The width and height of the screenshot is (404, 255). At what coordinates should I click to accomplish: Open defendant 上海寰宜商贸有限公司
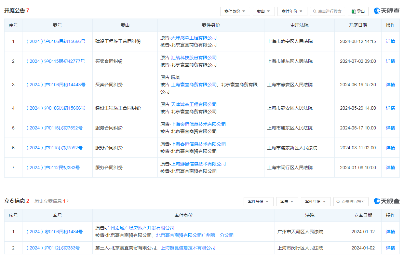tap(194, 85)
